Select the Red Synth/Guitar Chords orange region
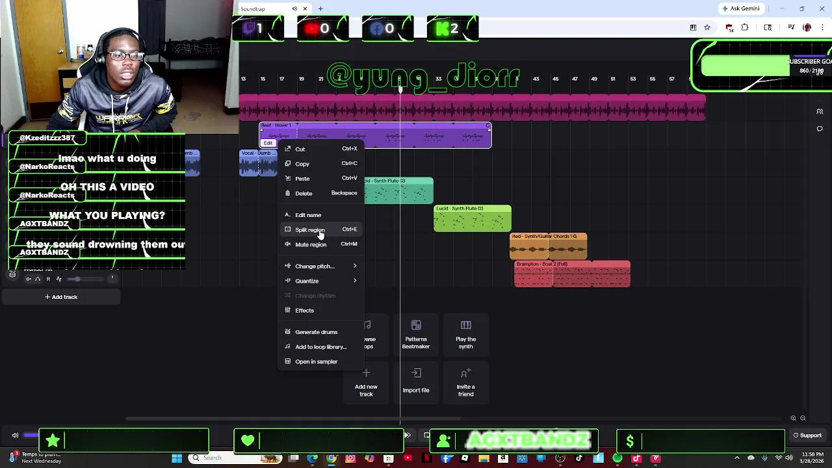The image size is (832, 468). click(x=549, y=246)
